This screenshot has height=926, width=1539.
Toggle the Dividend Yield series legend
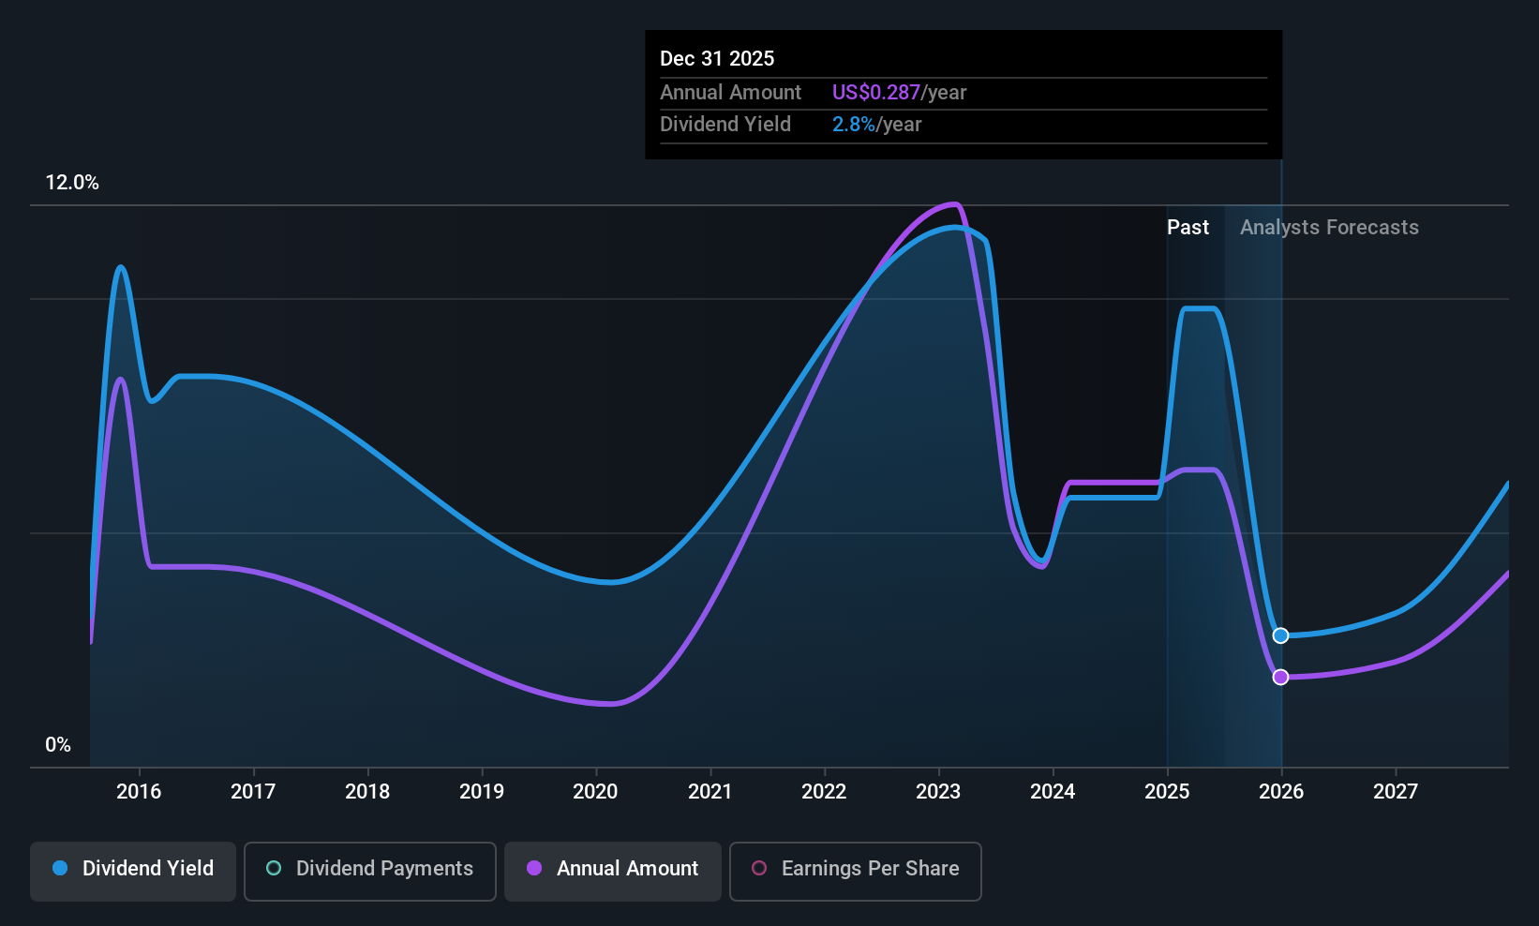pyautogui.click(x=133, y=872)
